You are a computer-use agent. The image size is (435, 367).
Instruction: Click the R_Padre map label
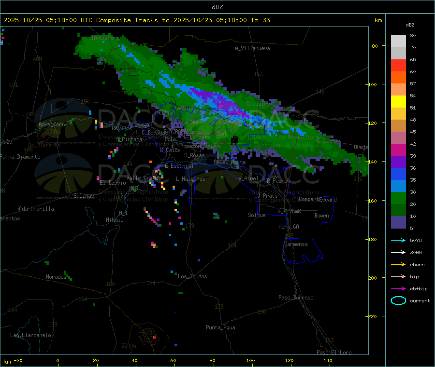click(x=277, y=181)
